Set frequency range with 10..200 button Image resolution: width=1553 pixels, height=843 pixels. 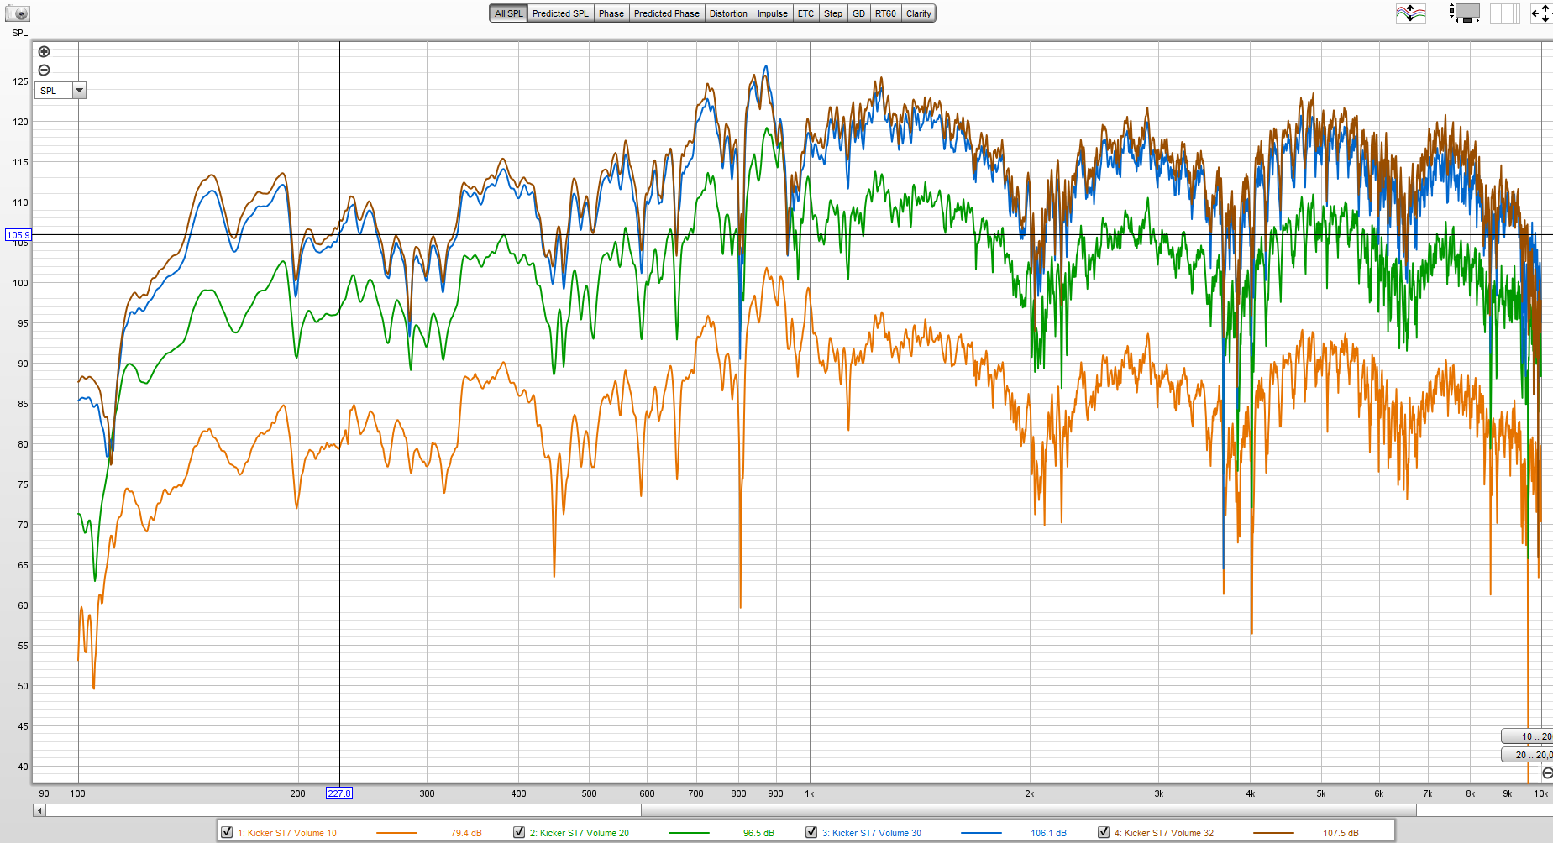point(1527,736)
